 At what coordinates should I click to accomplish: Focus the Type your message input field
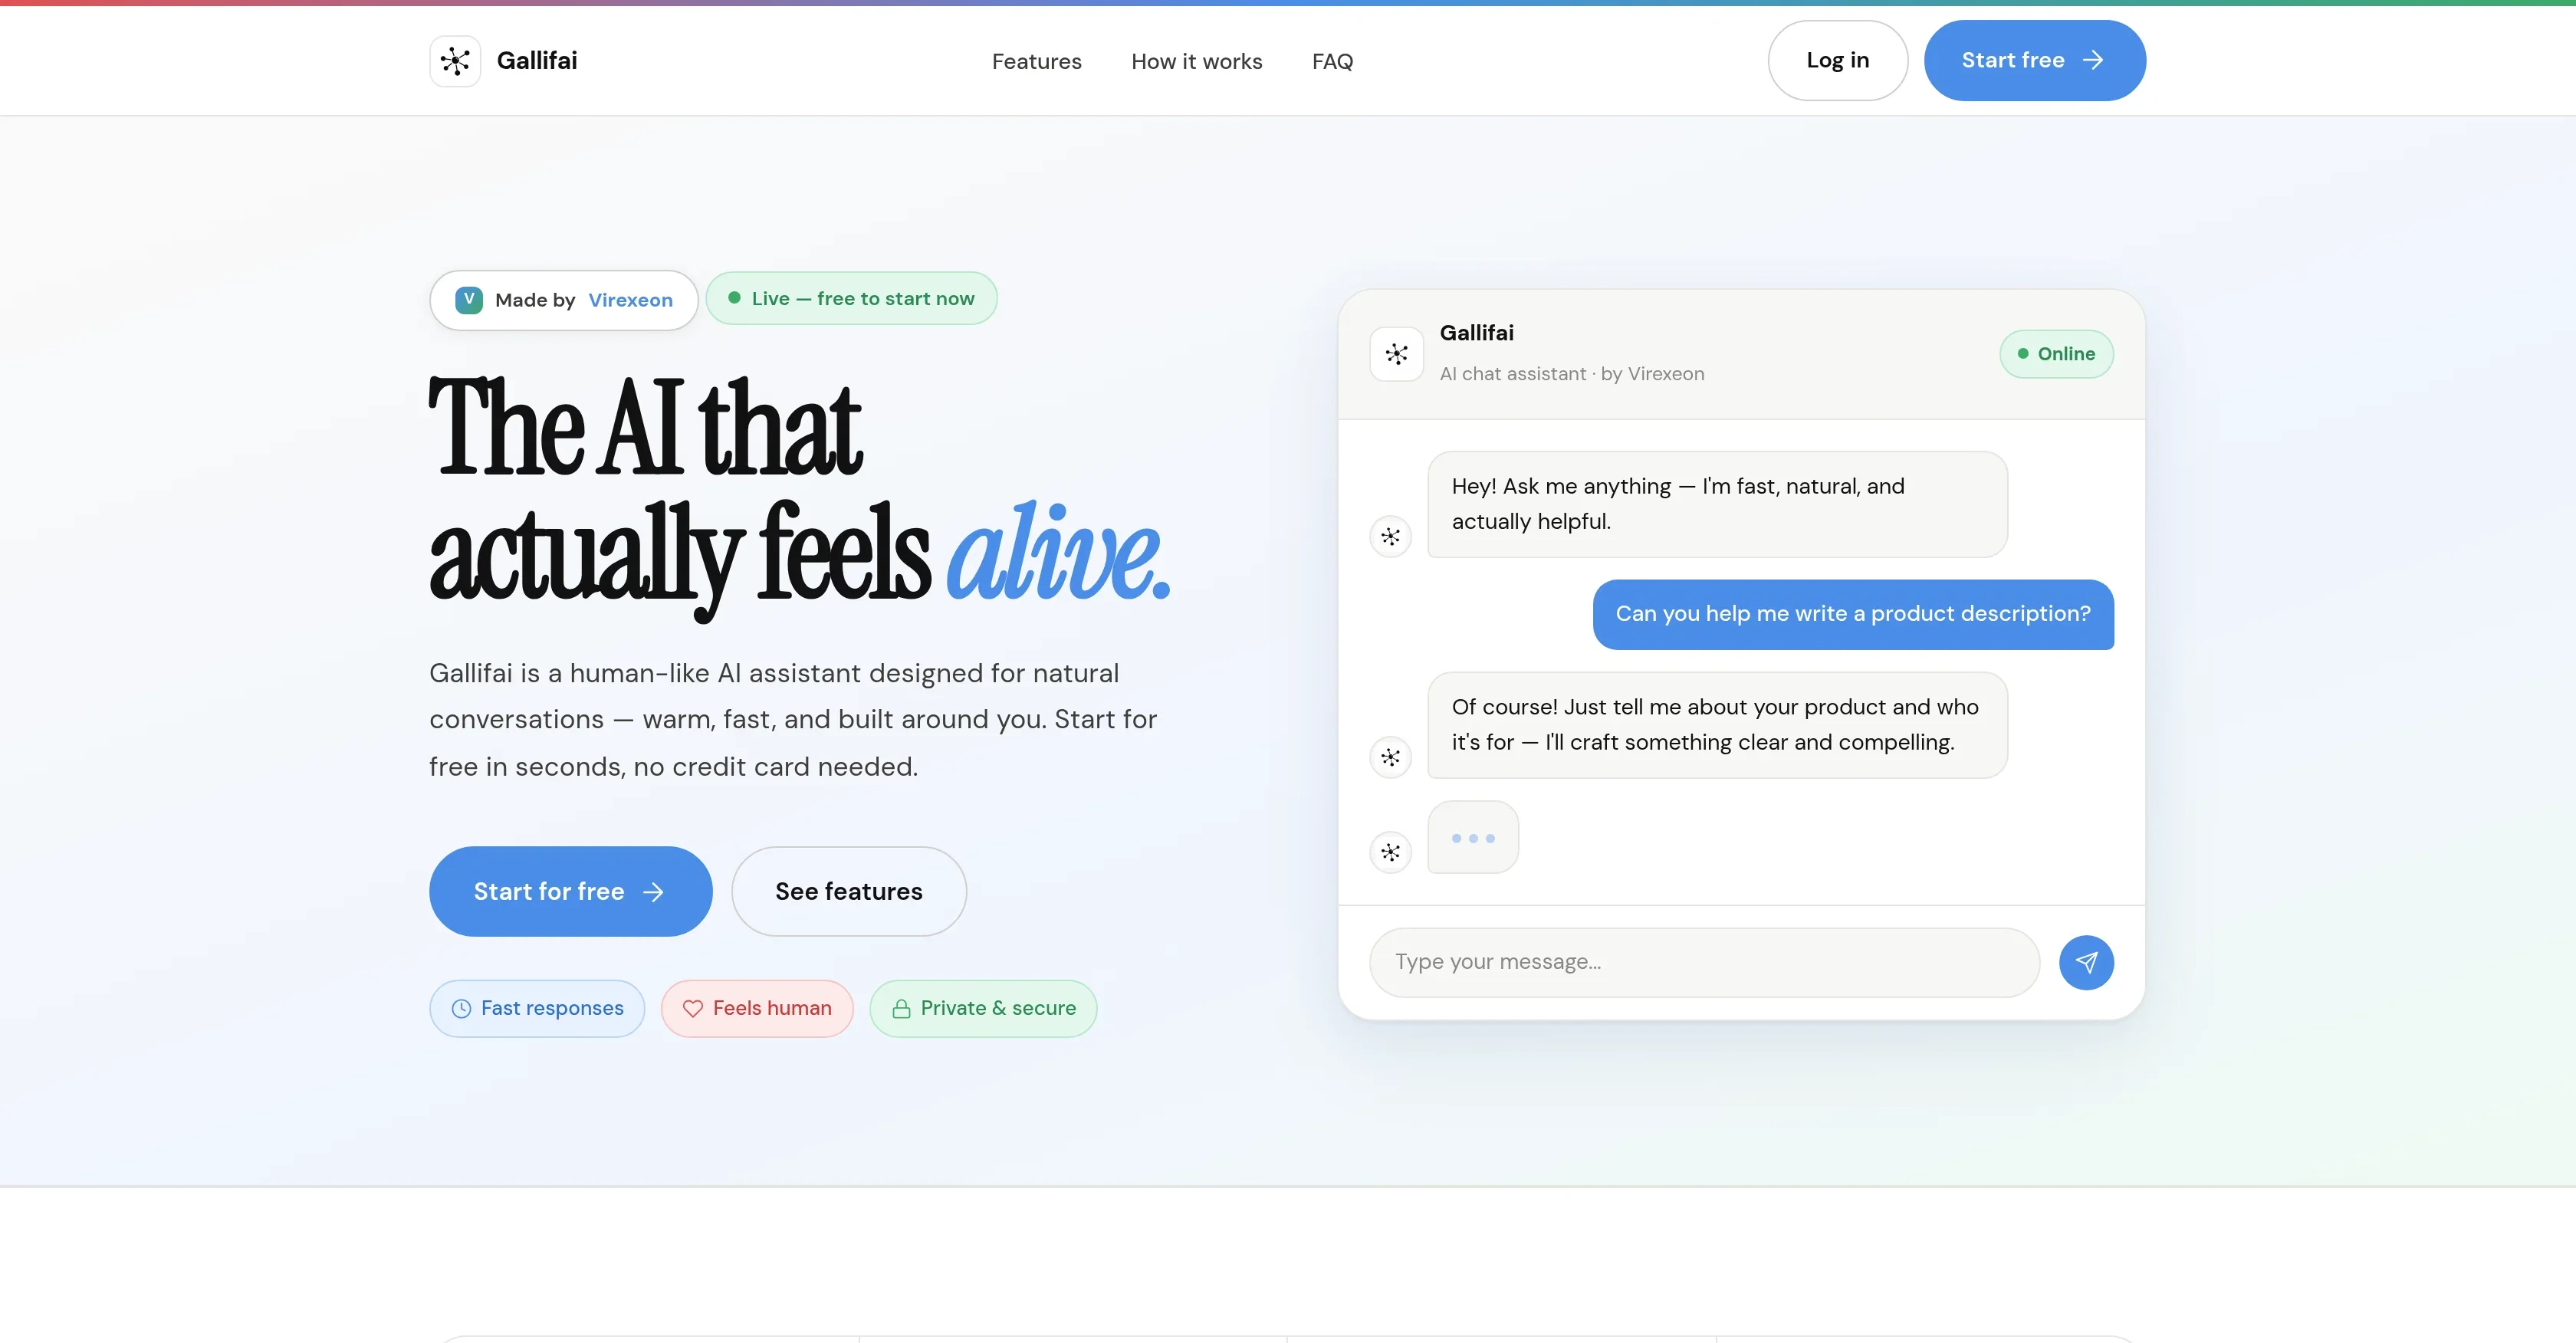[1704, 962]
